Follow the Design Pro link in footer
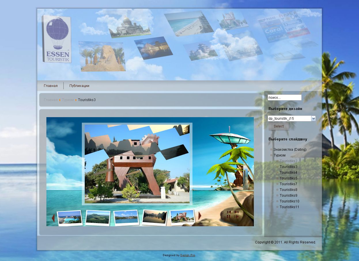359x261 pixels. [188, 255]
